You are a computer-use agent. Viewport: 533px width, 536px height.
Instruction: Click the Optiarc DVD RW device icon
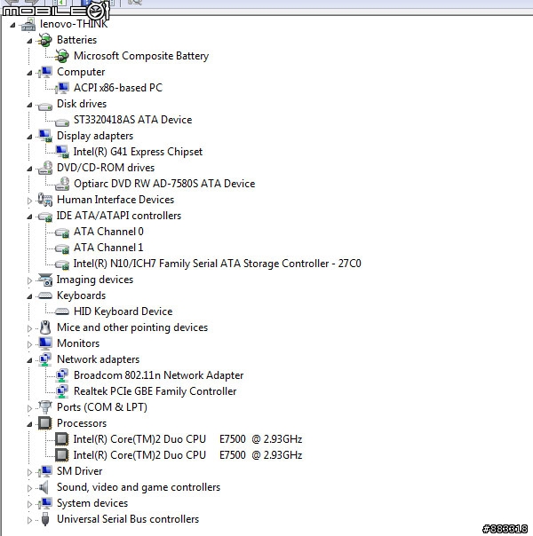pyautogui.click(x=61, y=184)
